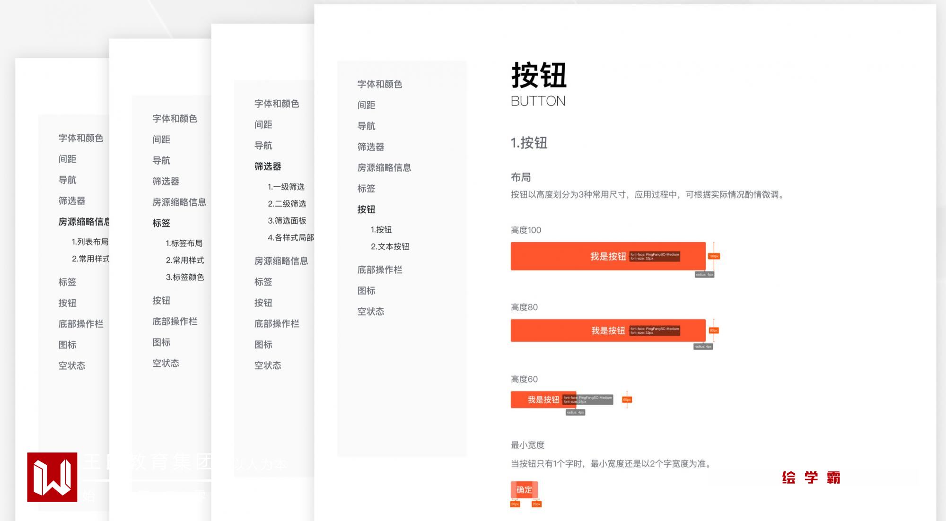
Task: Open 3.筛选面板 under 筛选器
Action: point(287,220)
